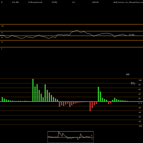Click the SI(TM) header text

click(x=54, y=2)
